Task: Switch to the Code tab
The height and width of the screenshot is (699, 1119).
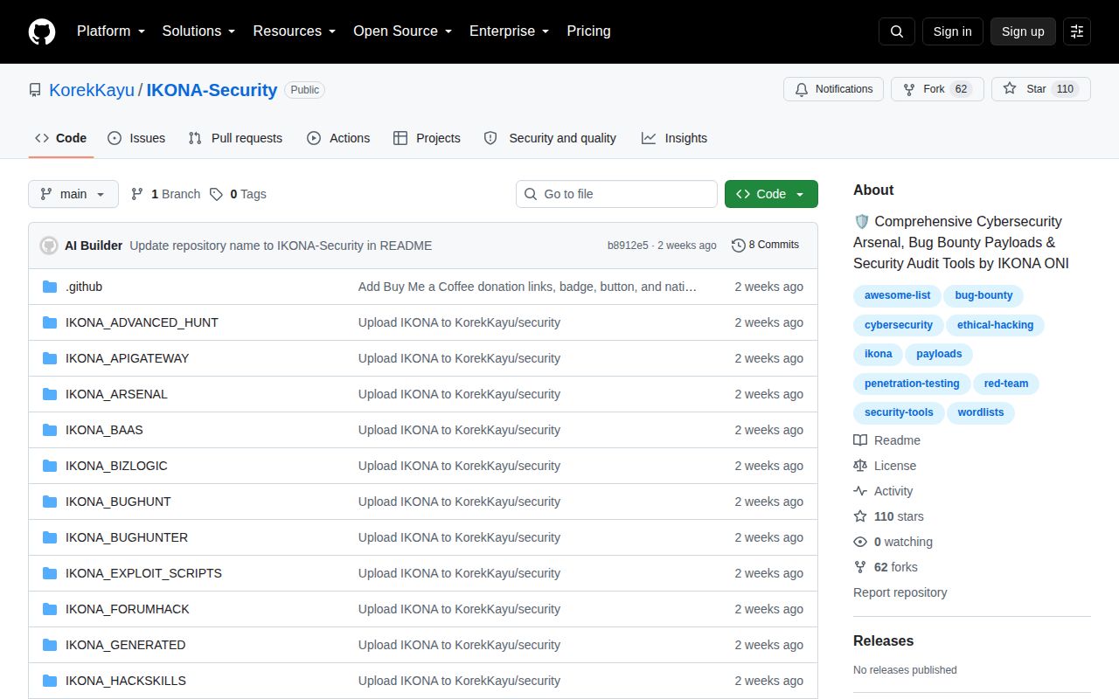Action: pyautogui.click(x=61, y=138)
